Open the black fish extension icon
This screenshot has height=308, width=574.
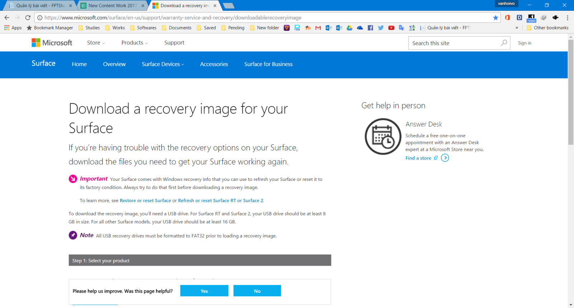(x=555, y=18)
